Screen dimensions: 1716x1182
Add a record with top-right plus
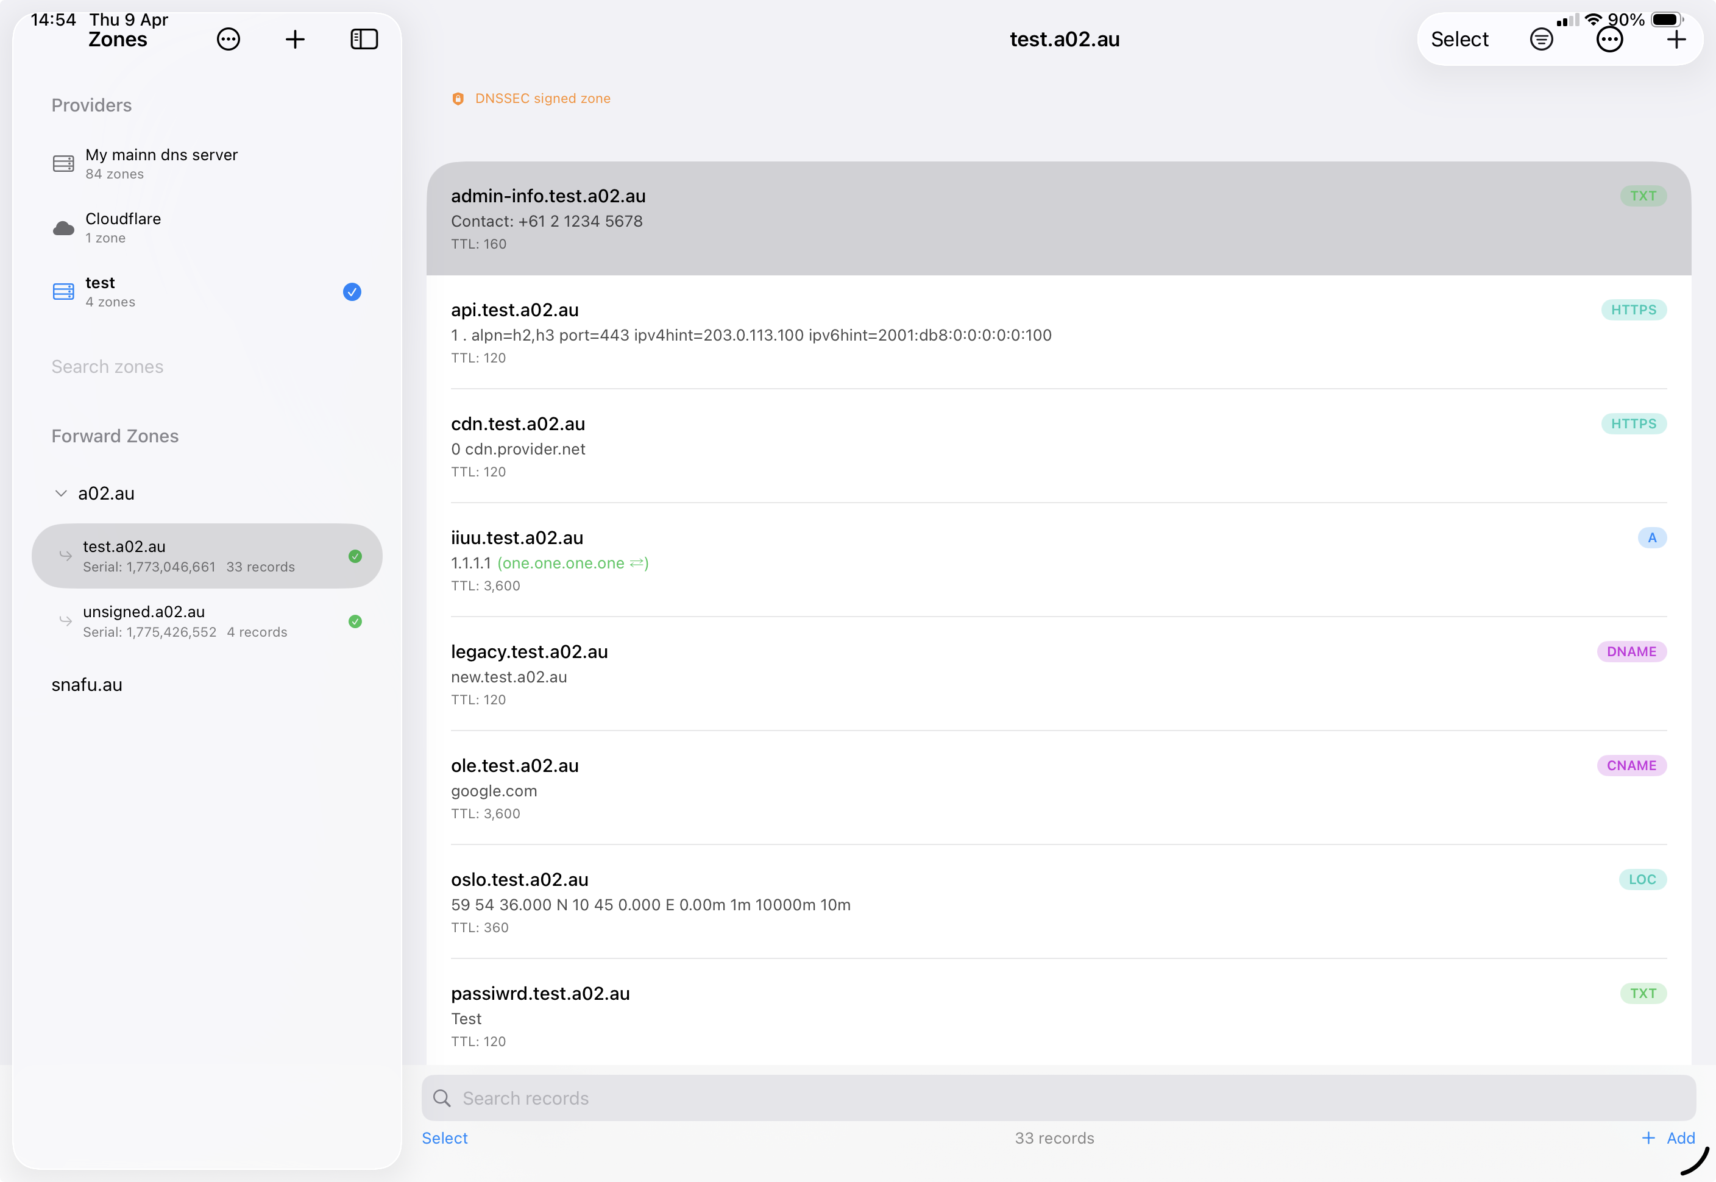click(1676, 39)
